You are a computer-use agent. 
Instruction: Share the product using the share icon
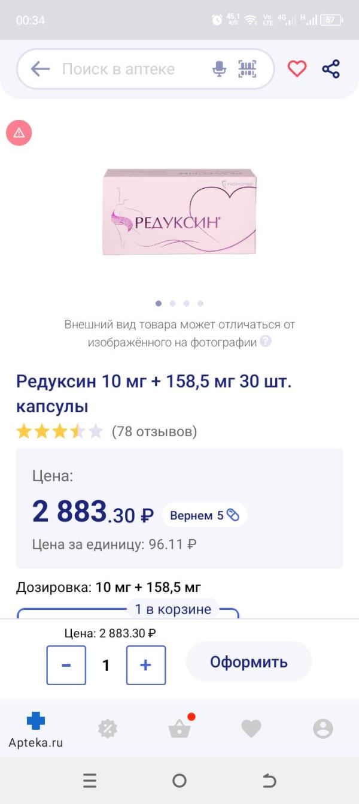331,69
